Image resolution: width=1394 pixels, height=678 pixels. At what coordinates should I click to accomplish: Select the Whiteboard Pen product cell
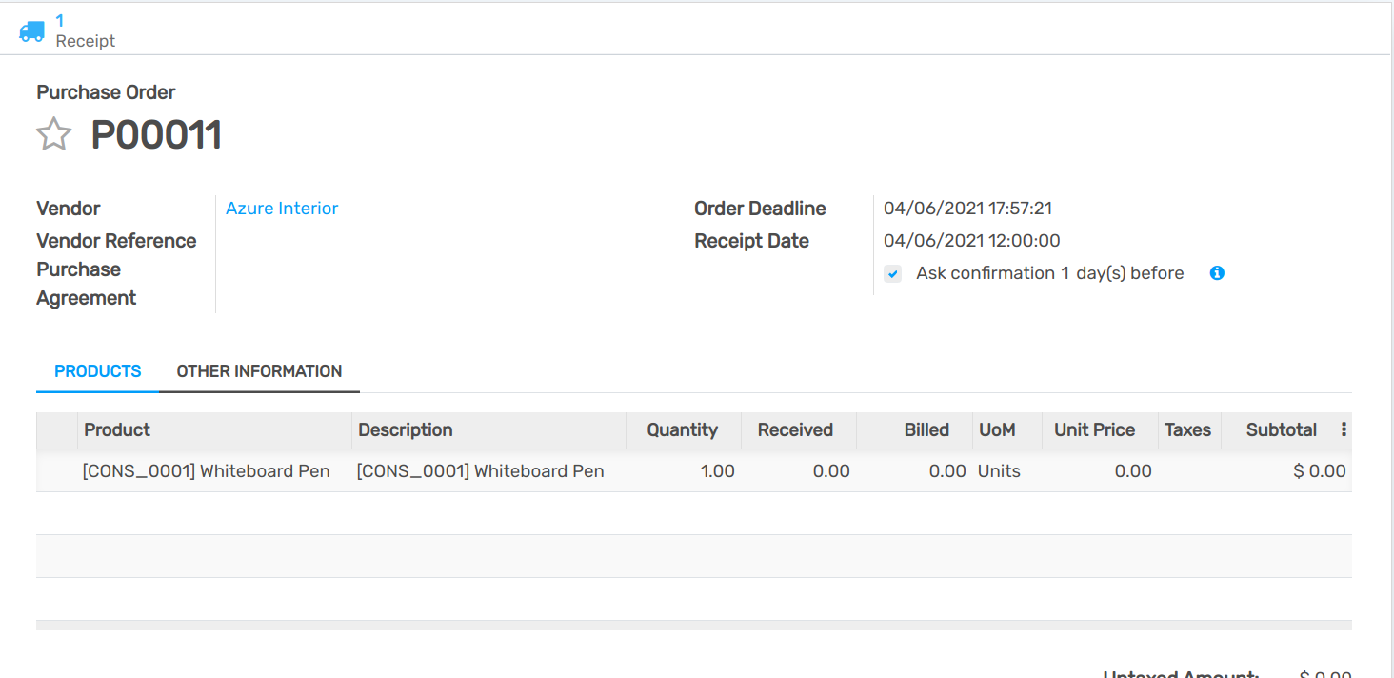click(x=207, y=471)
